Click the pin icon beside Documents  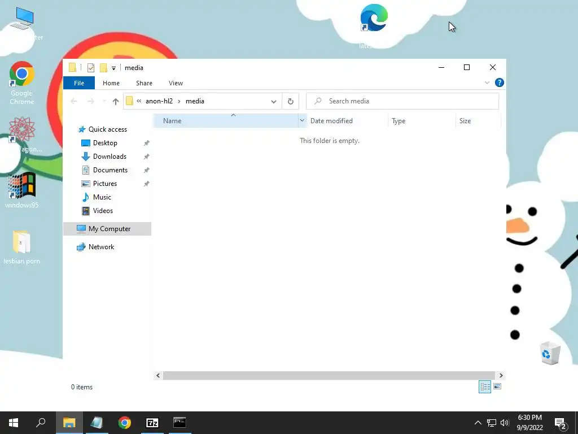click(x=146, y=171)
